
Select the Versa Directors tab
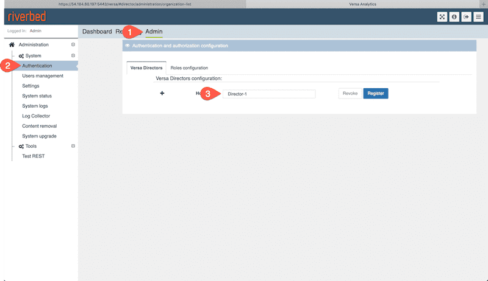[x=146, y=68]
